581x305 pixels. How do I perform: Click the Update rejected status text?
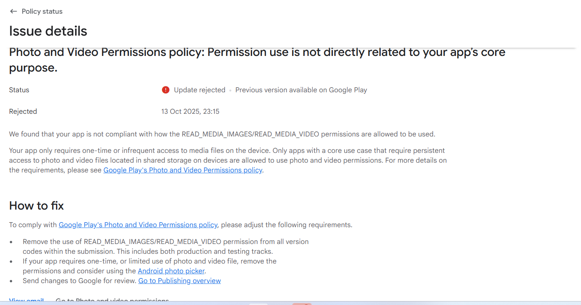(x=200, y=90)
